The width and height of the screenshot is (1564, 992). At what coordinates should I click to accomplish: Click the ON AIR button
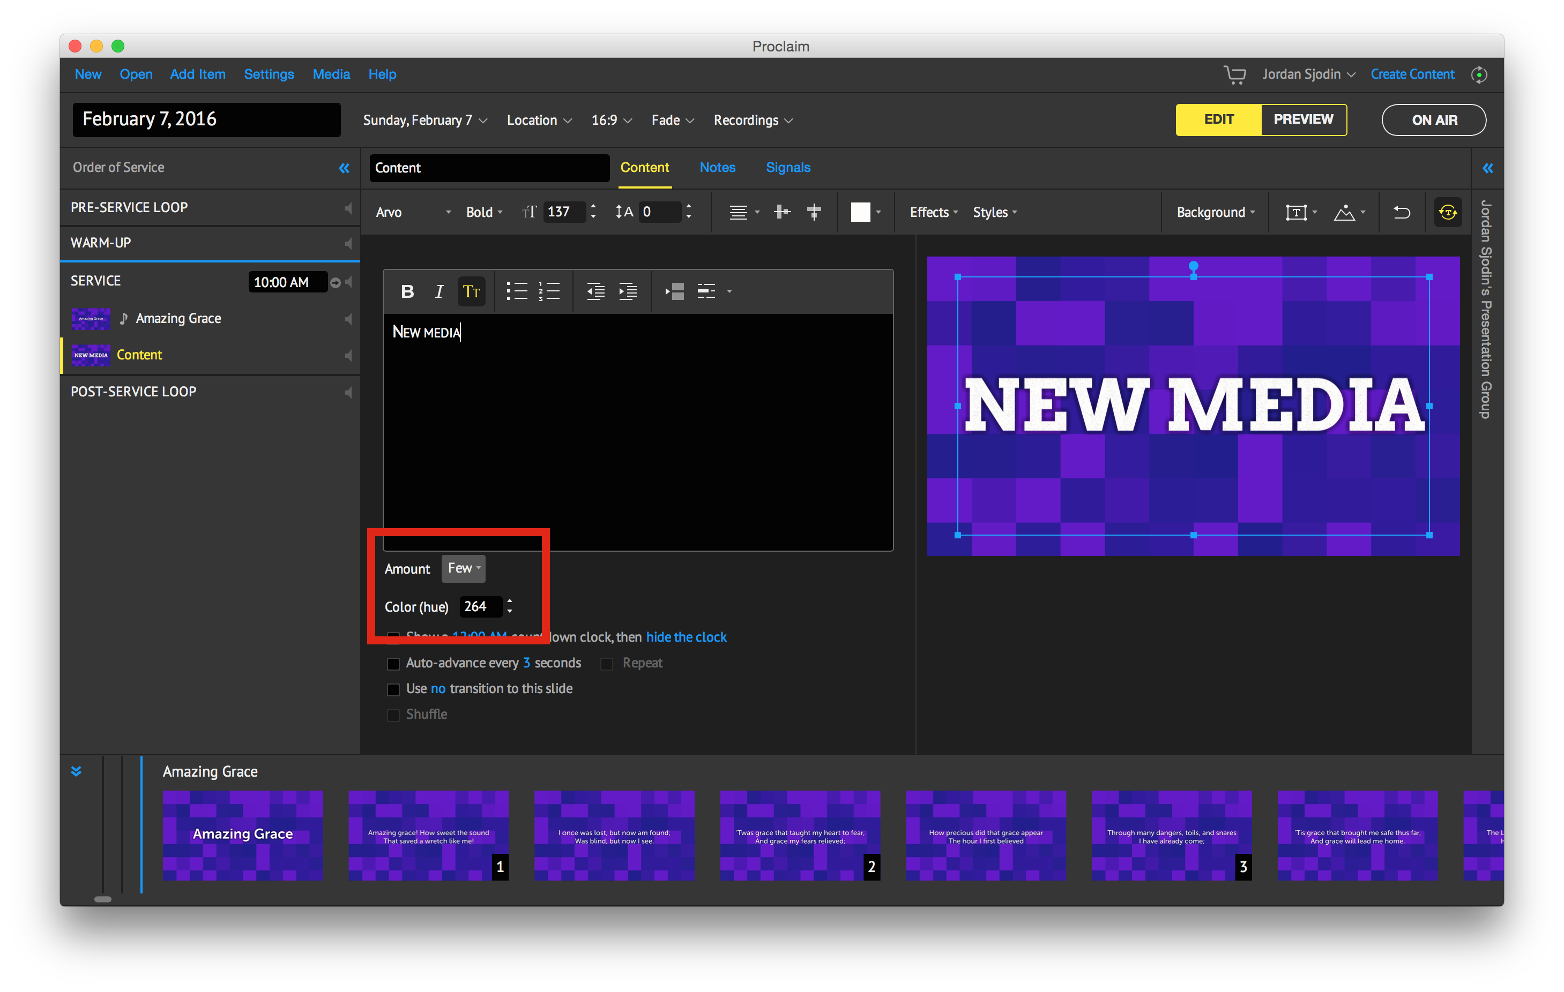[1433, 120]
